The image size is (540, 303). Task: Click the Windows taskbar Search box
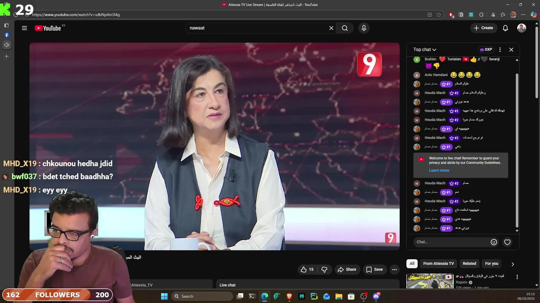pyautogui.click(x=202, y=296)
